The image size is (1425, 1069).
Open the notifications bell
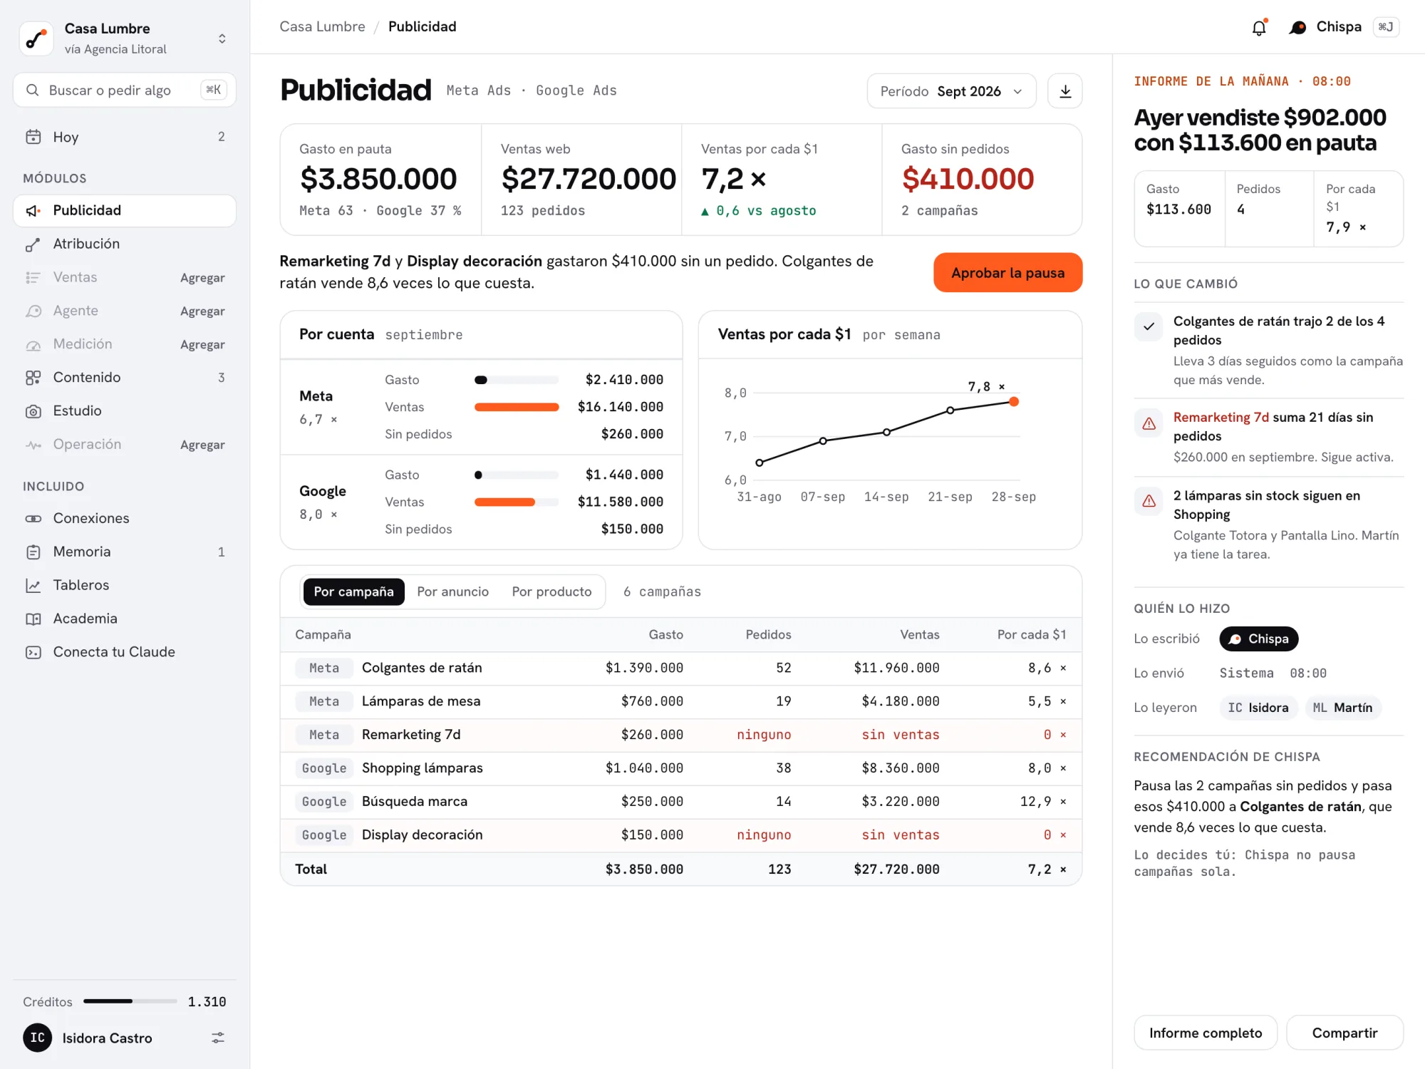1259,27
